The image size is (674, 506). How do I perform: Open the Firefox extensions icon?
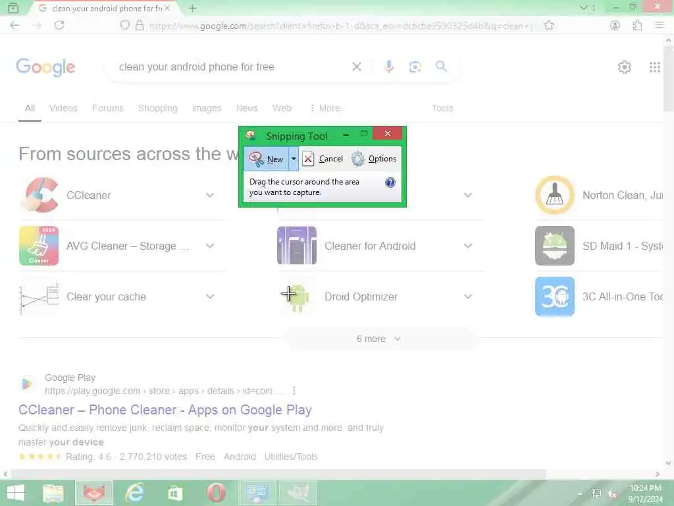click(637, 26)
